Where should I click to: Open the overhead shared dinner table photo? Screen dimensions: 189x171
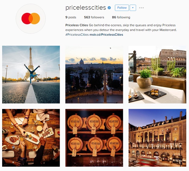tap(31, 138)
